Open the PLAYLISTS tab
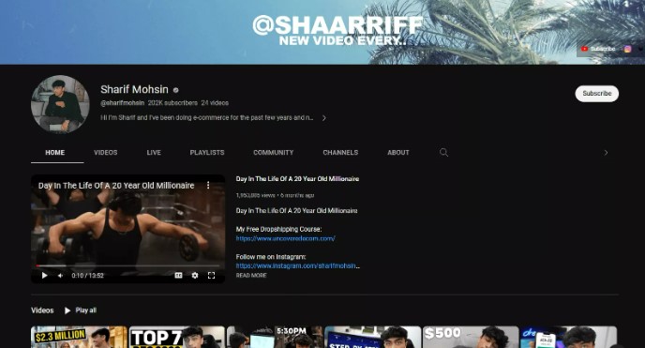The height and width of the screenshot is (348, 645). [207, 153]
